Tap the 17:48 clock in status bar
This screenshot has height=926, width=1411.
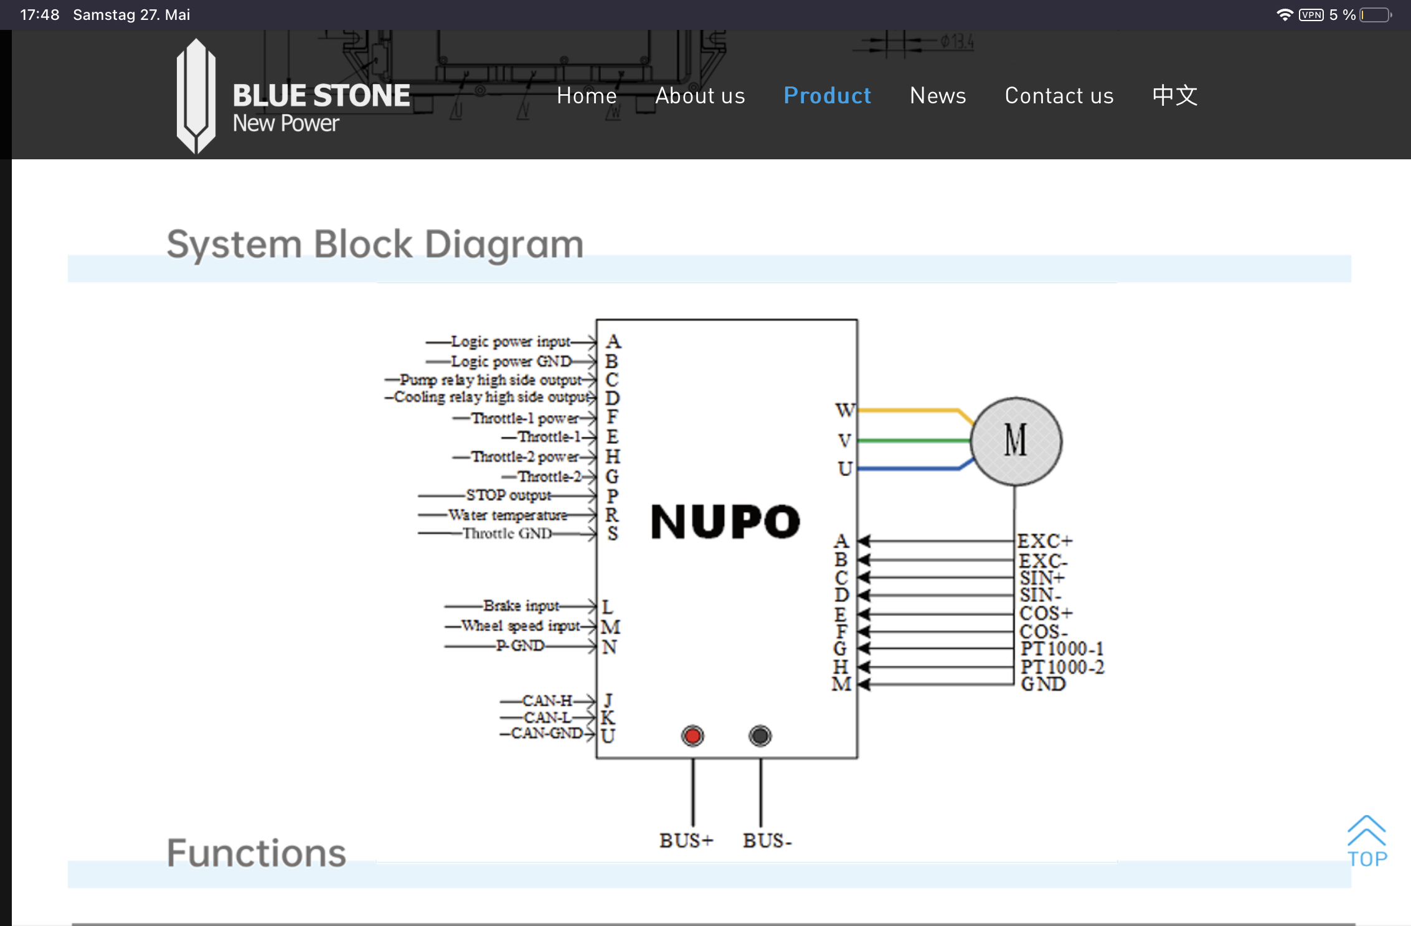[x=40, y=15]
